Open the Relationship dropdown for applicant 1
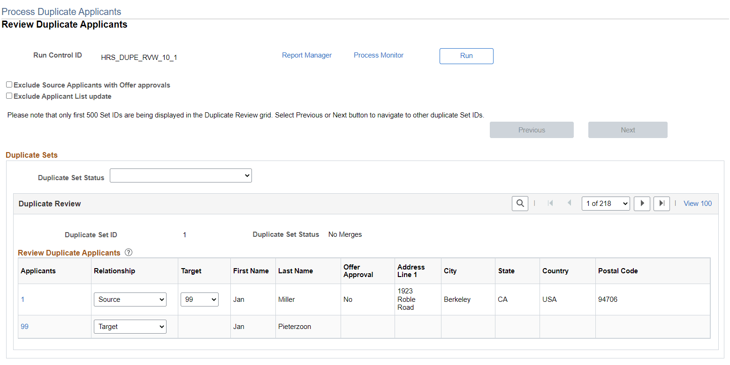Screen dimensions: 730x365 pos(130,299)
